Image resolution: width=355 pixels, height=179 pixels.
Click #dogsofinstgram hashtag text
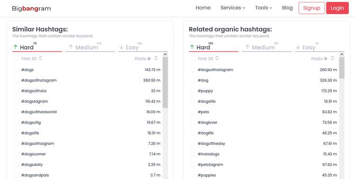pos(37,143)
